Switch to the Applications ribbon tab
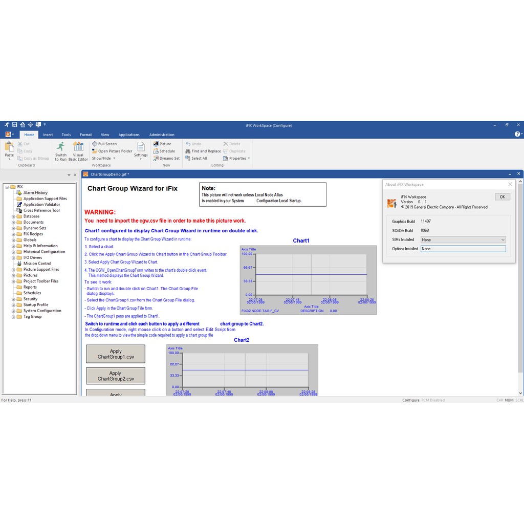524x524 pixels. click(129, 135)
